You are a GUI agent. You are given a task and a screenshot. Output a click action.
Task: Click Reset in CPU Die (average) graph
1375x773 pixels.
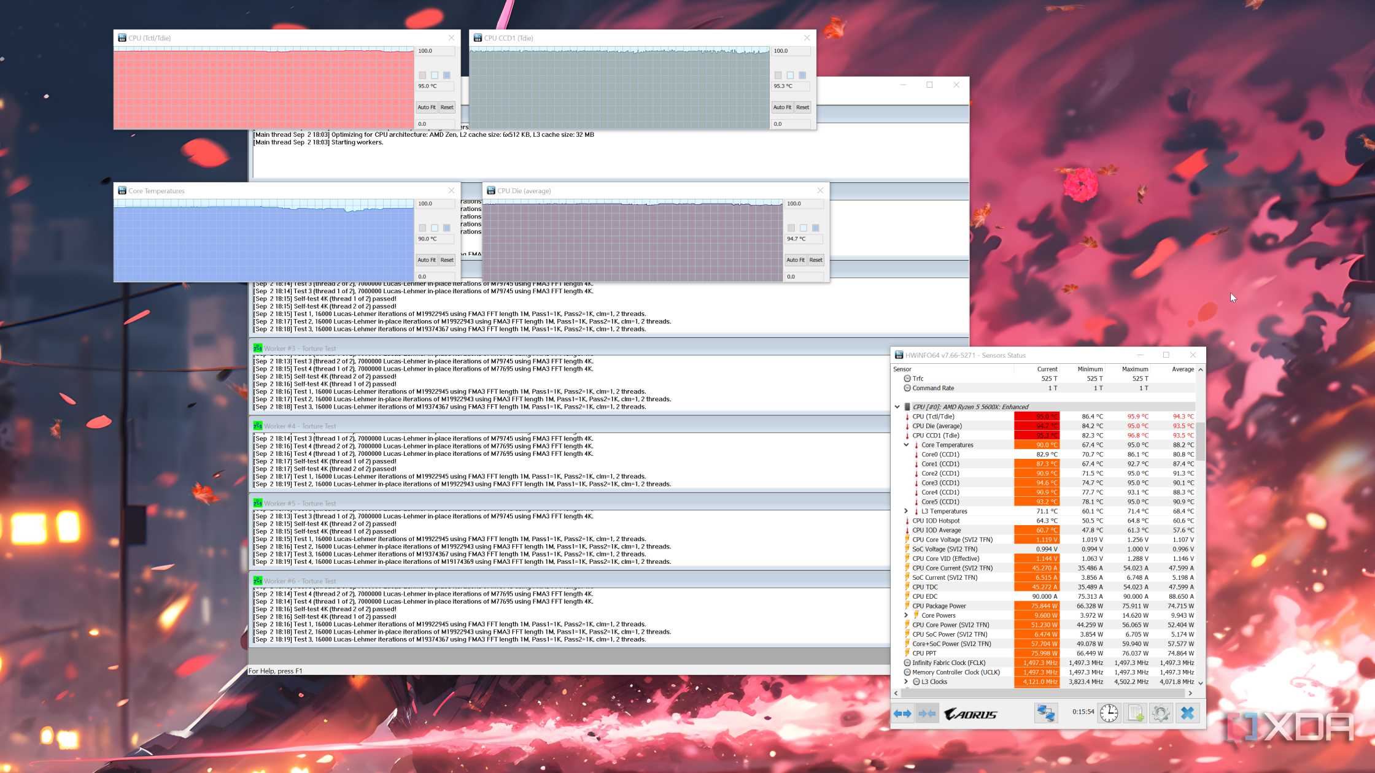click(816, 260)
